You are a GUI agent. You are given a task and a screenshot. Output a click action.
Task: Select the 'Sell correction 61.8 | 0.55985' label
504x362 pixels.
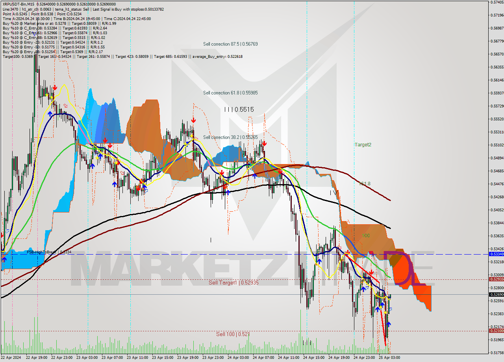click(x=230, y=93)
